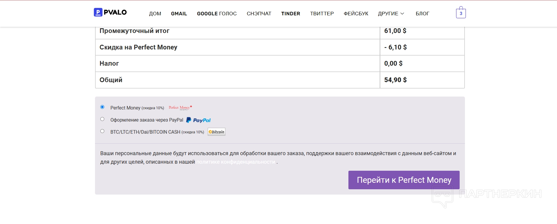Click the Скидка на Perfect Money row label
The width and height of the screenshot is (557, 224).
coord(138,47)
